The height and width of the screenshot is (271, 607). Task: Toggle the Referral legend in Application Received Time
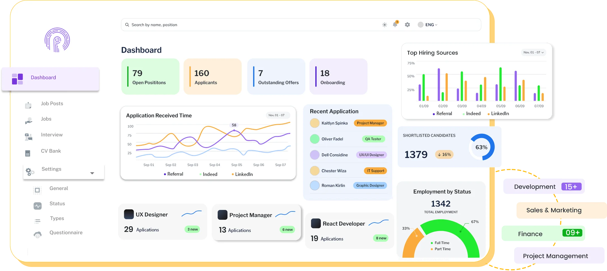174,174
